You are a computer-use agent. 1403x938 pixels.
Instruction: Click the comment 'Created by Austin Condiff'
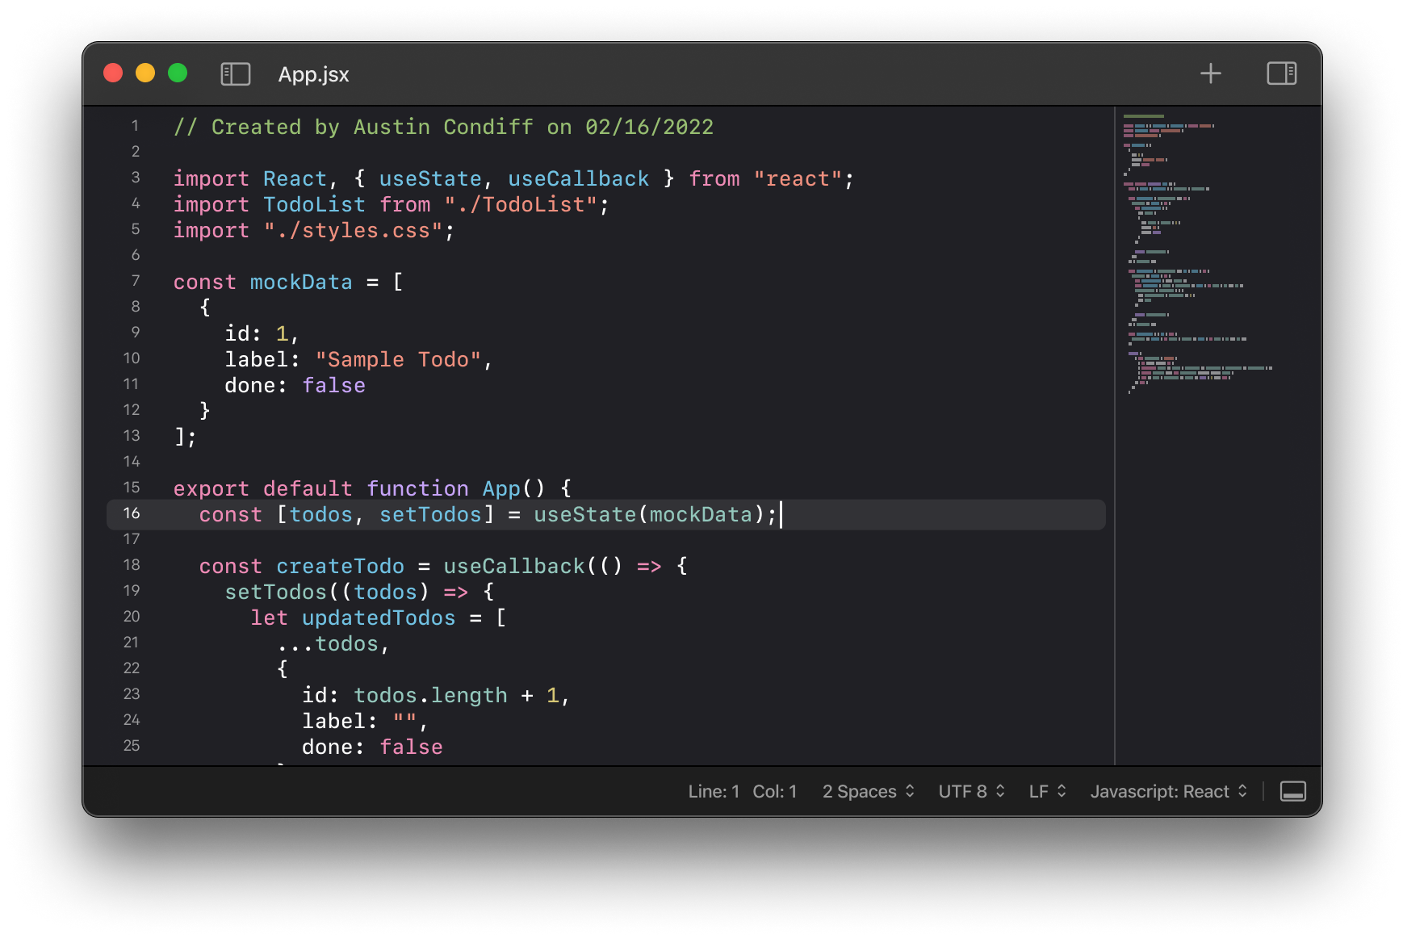pos(372,127)
